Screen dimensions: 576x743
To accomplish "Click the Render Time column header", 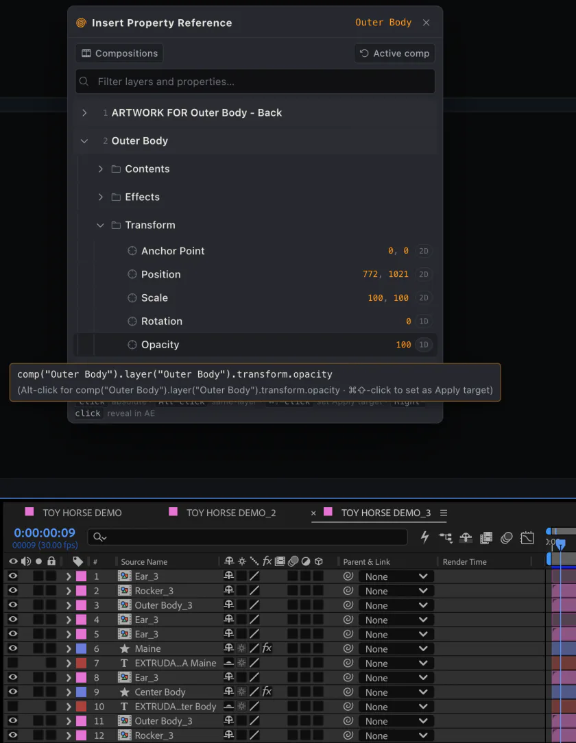I will (465, 561).
